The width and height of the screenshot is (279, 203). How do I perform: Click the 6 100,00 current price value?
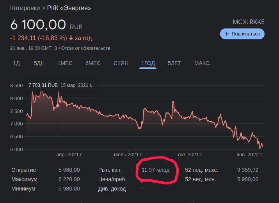point(38,25)
